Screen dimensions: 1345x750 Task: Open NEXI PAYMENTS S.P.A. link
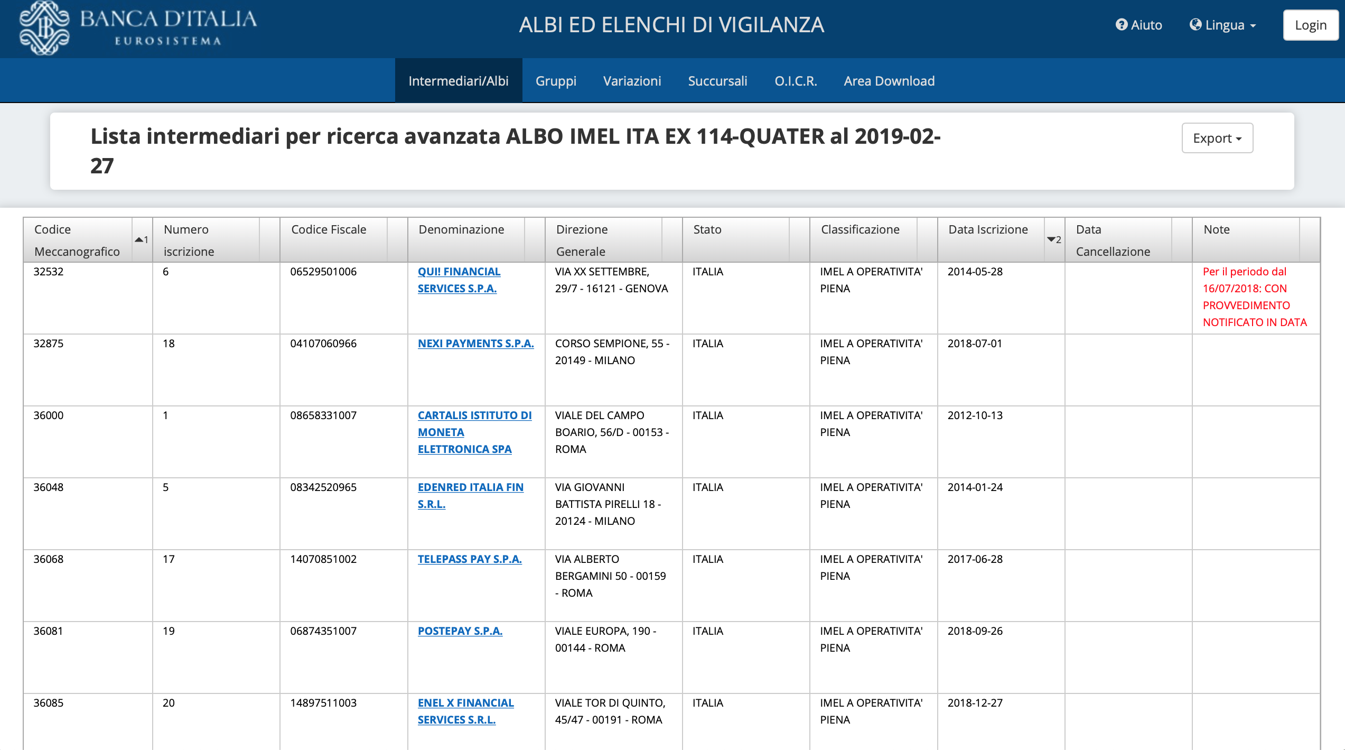tap(475, 344)
